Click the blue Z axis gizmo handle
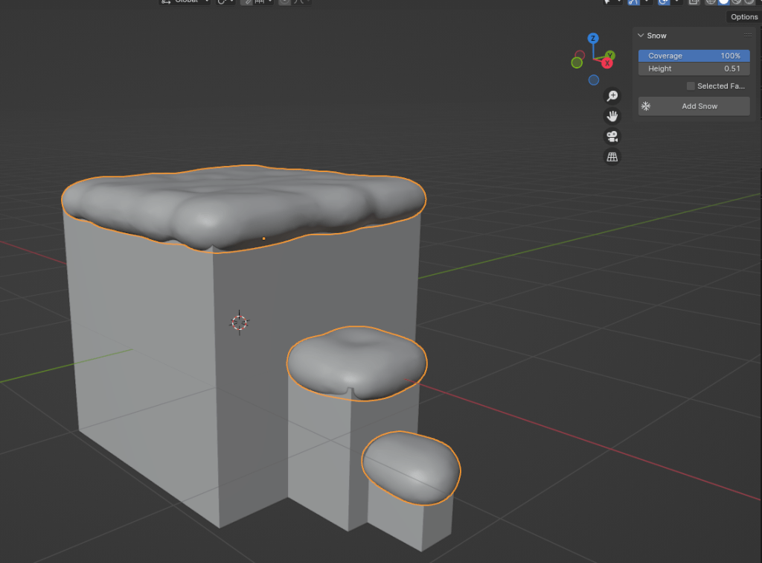The height and width of the screenshot is (563, 762). (593, 38)
